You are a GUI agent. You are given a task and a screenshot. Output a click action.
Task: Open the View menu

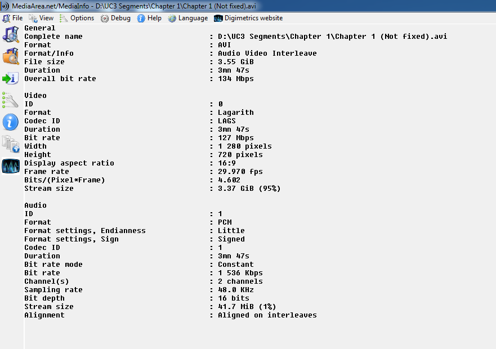(42, 18)
